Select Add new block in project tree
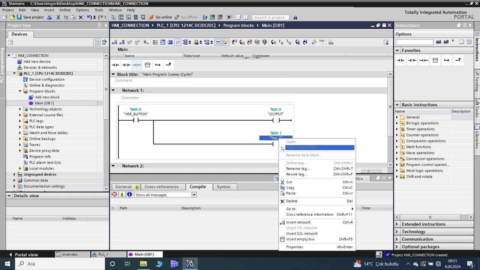The width and height of the screenshot is (480, 270). click(x=47, y=97)
